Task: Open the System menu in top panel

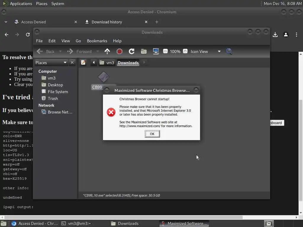Action: (58, 4)
